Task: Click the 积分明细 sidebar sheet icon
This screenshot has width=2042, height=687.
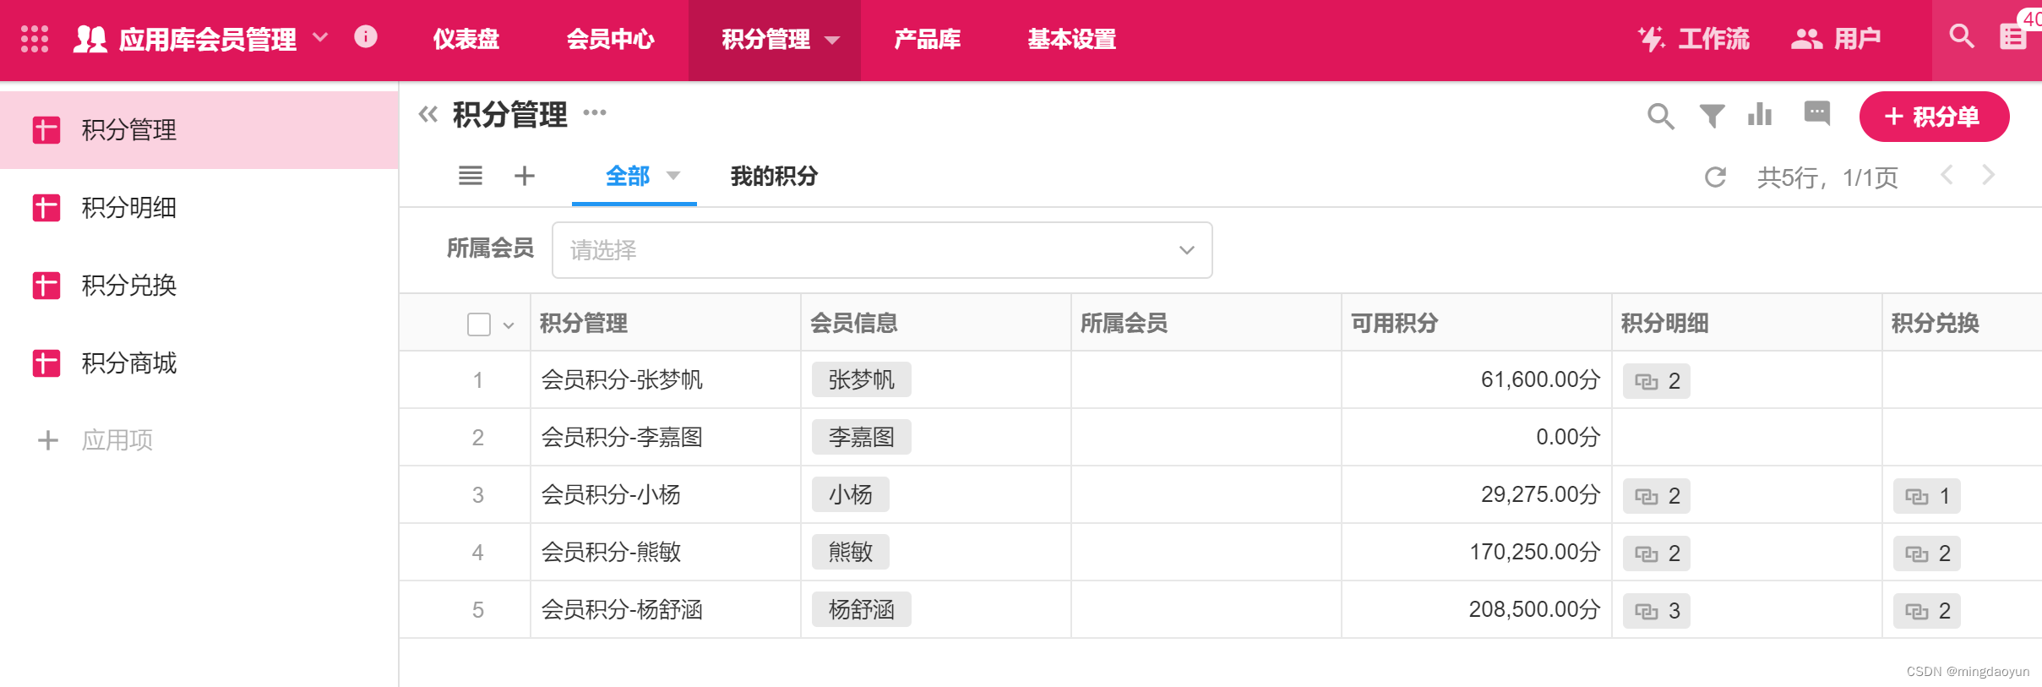Action: click(x=46, y=208)
